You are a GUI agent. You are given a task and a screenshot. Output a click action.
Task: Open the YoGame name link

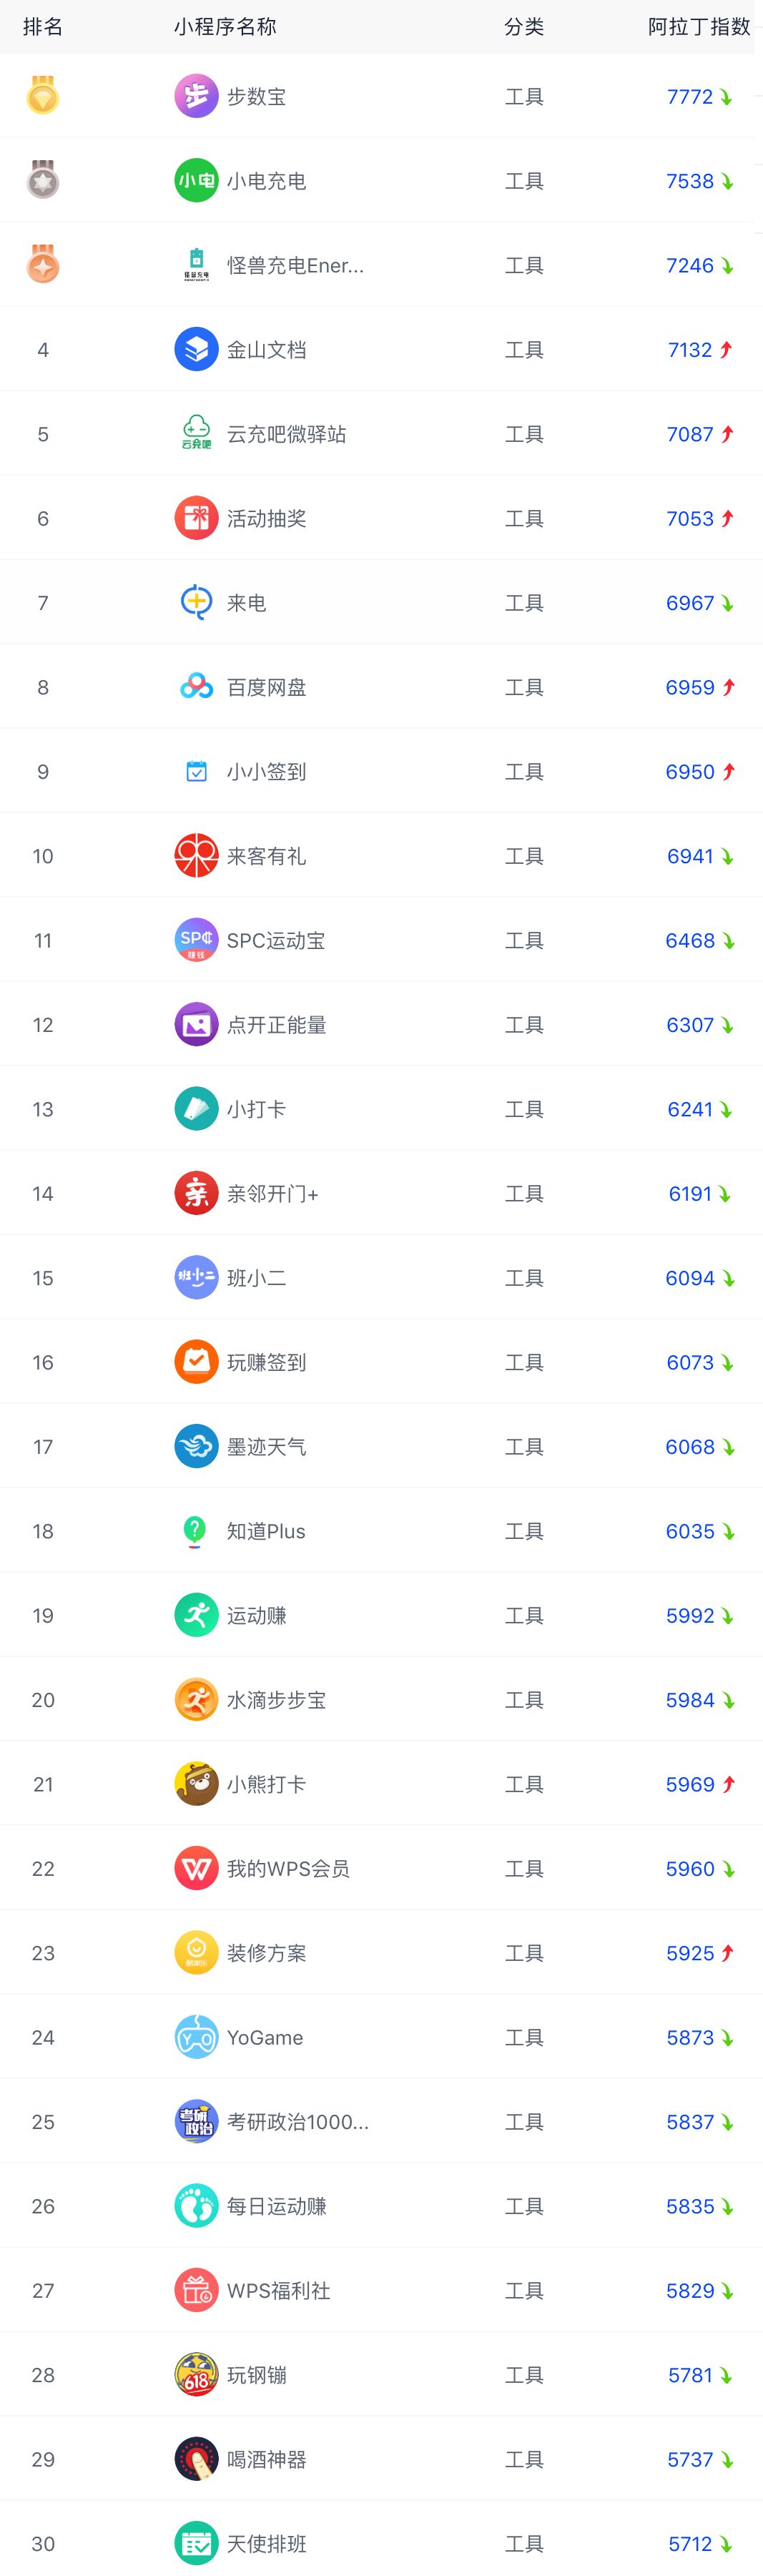(265, 2038)
